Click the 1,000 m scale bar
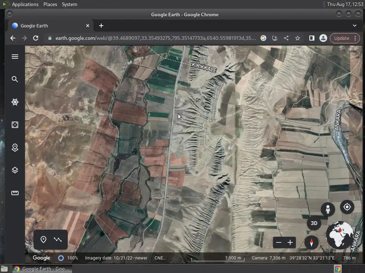The height and width of the screenshot is (273, 365). point(218,258)
